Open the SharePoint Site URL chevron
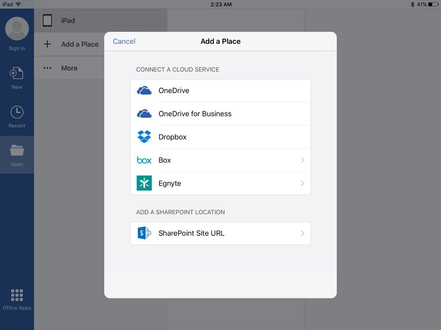The width and height of the screenshot is (441, 330). 303,233
